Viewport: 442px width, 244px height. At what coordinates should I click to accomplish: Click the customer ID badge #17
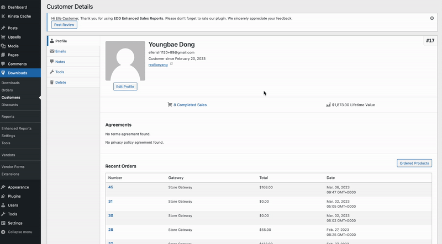tap(430, 41)
